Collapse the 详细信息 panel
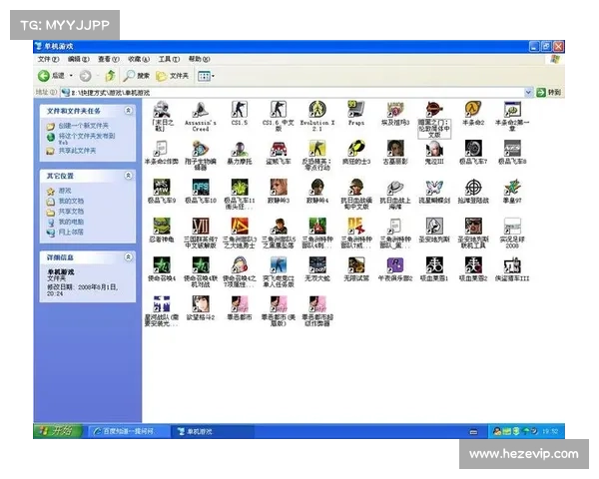 coord(129,257)
